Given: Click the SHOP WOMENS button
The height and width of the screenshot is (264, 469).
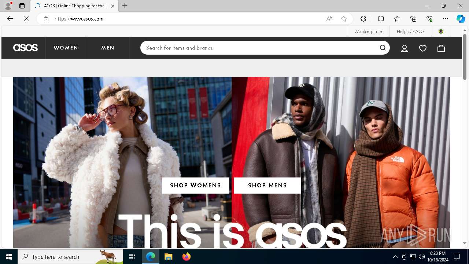Looking at the screenshot, I should 196,186.
